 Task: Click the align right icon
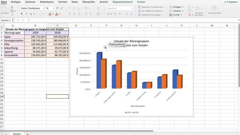tap(79, 14)
